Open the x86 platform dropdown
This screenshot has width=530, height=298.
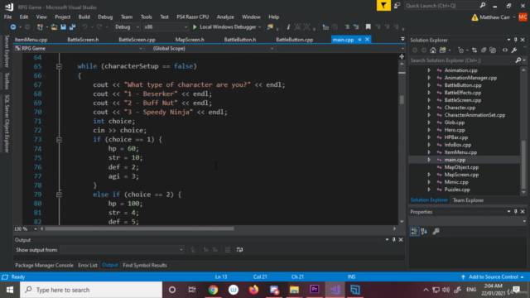coord(166,27)
